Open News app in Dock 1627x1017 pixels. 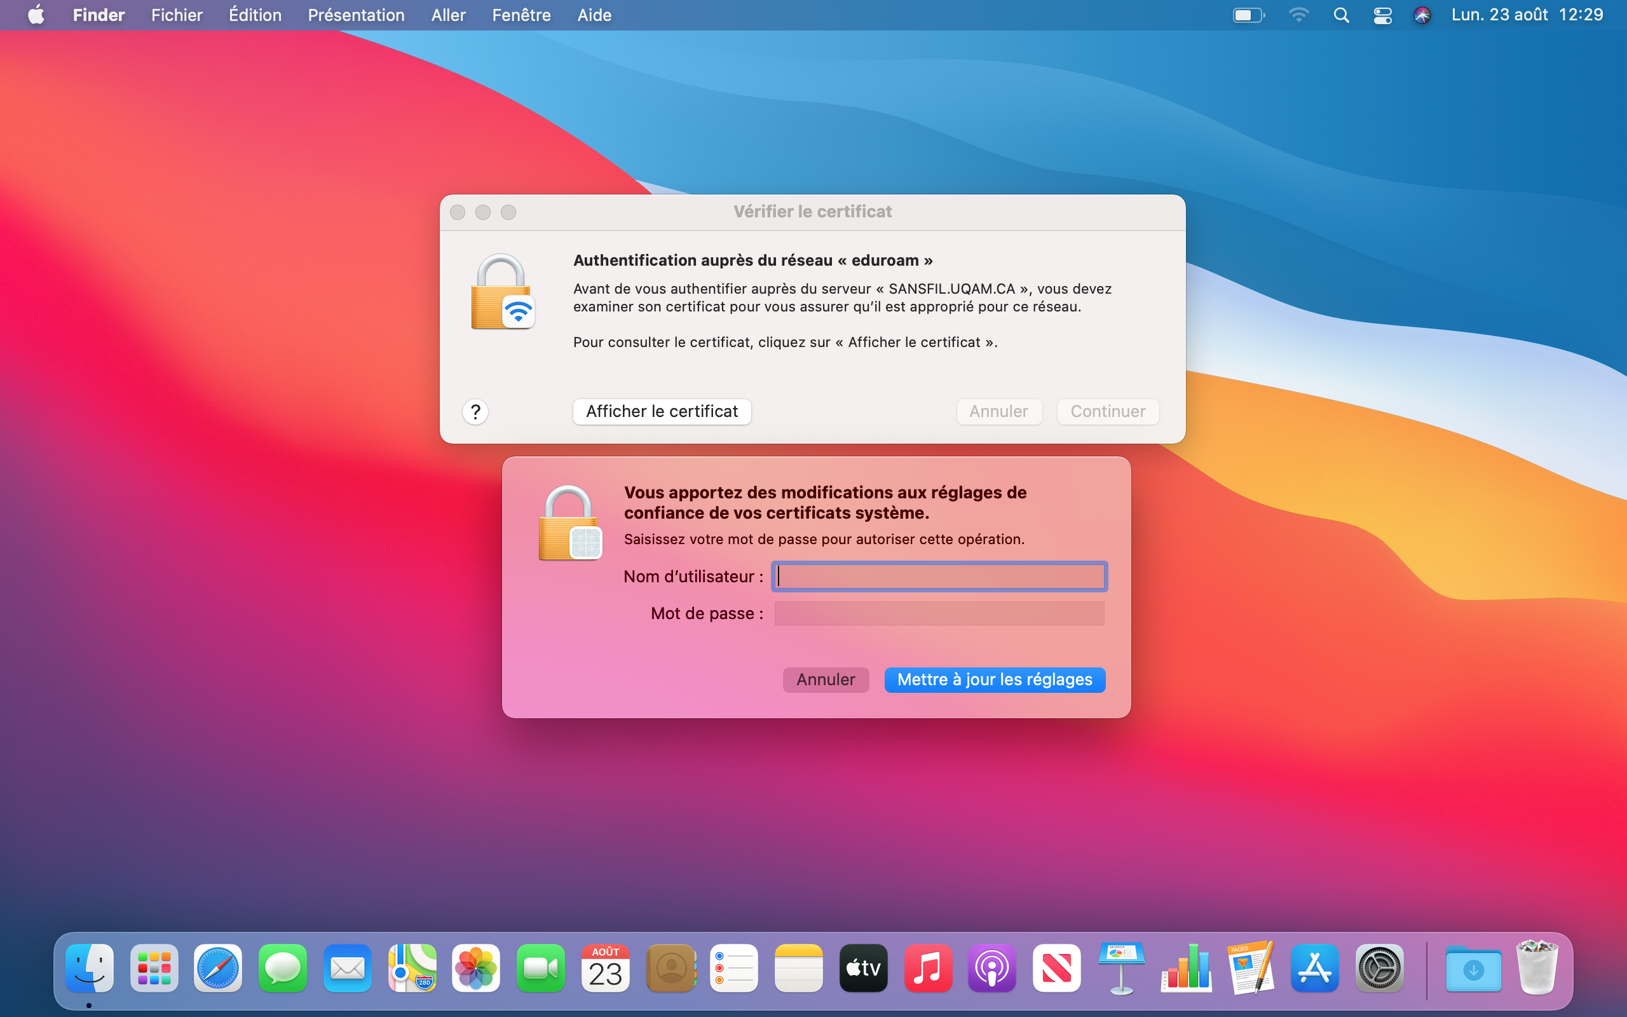1057,969
